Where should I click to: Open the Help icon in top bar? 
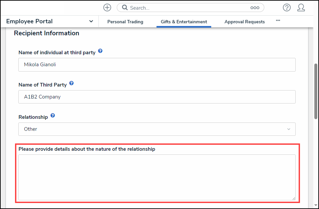[287, 8]
